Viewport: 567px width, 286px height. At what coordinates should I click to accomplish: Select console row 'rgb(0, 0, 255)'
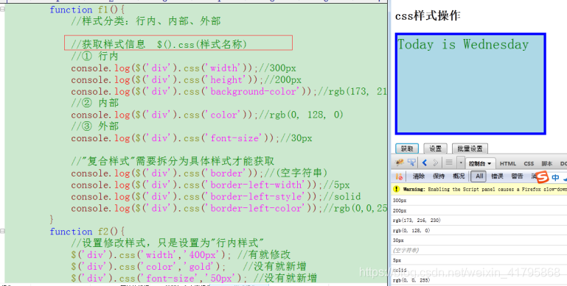(479, 280)
